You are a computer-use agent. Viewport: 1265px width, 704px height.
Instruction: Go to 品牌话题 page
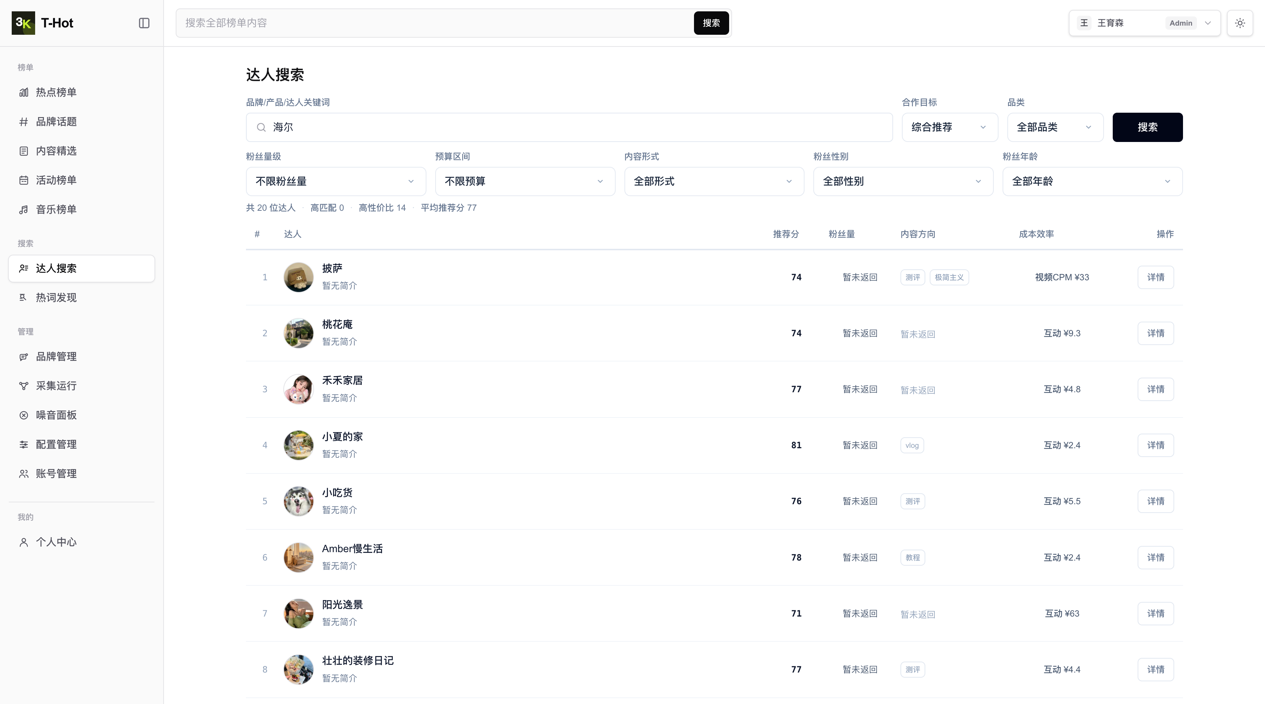(82, 122)
